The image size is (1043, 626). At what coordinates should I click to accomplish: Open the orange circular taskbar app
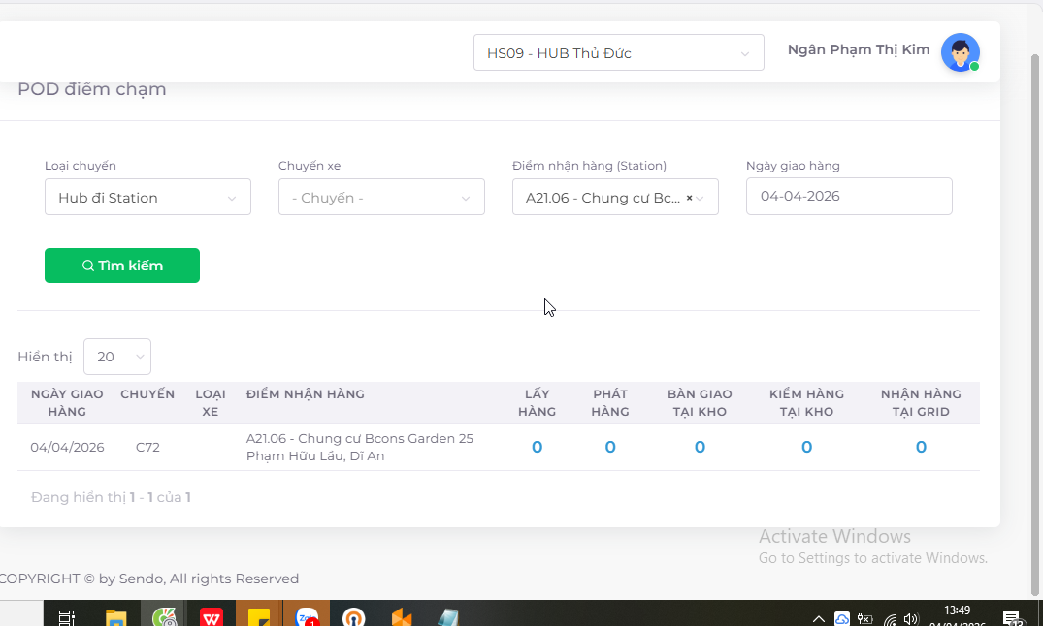[354, 617]
